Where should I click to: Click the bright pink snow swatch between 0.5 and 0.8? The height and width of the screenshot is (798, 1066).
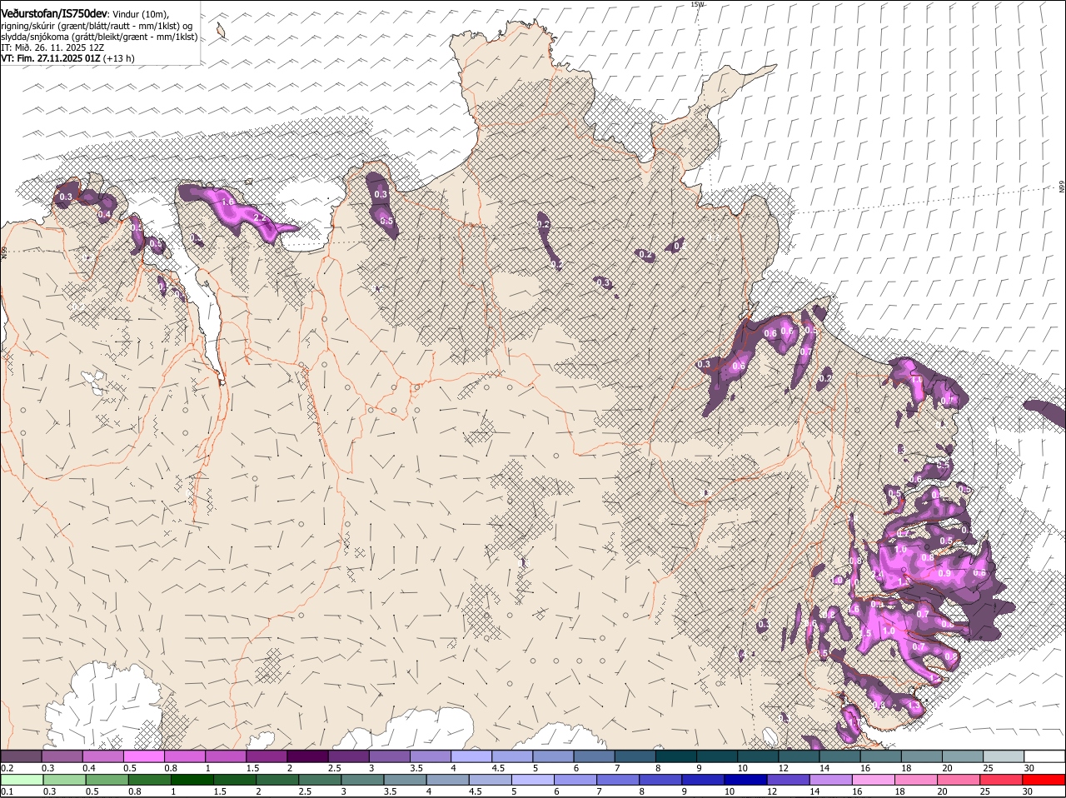coord(144,756)
